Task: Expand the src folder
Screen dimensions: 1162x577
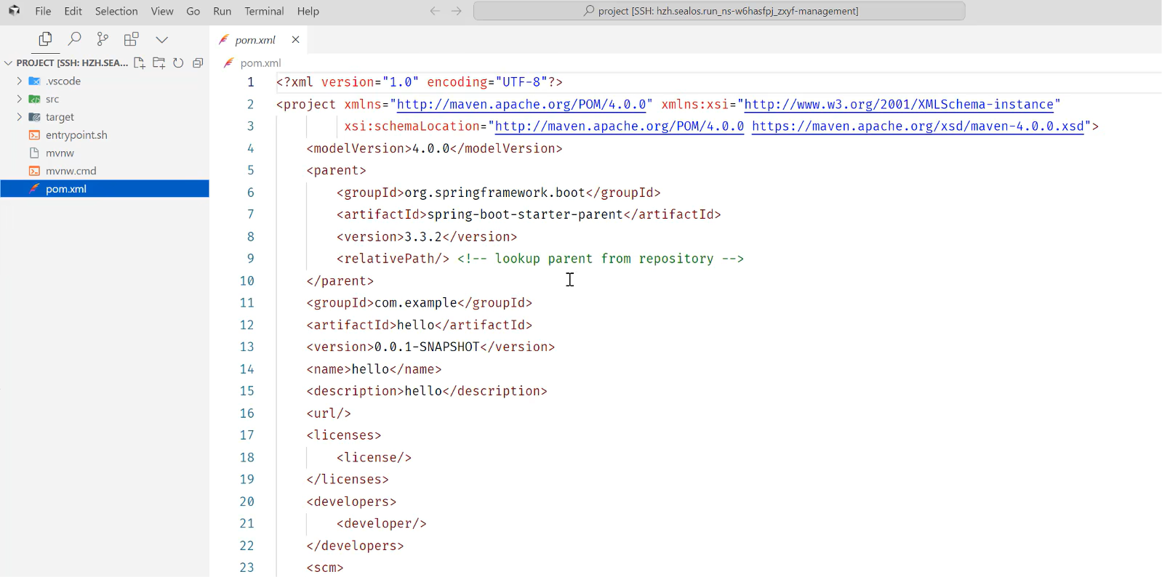Action: click(19, 99)
